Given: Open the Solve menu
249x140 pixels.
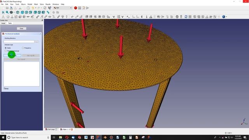Looking at the screenshot, I should point(42,4).
